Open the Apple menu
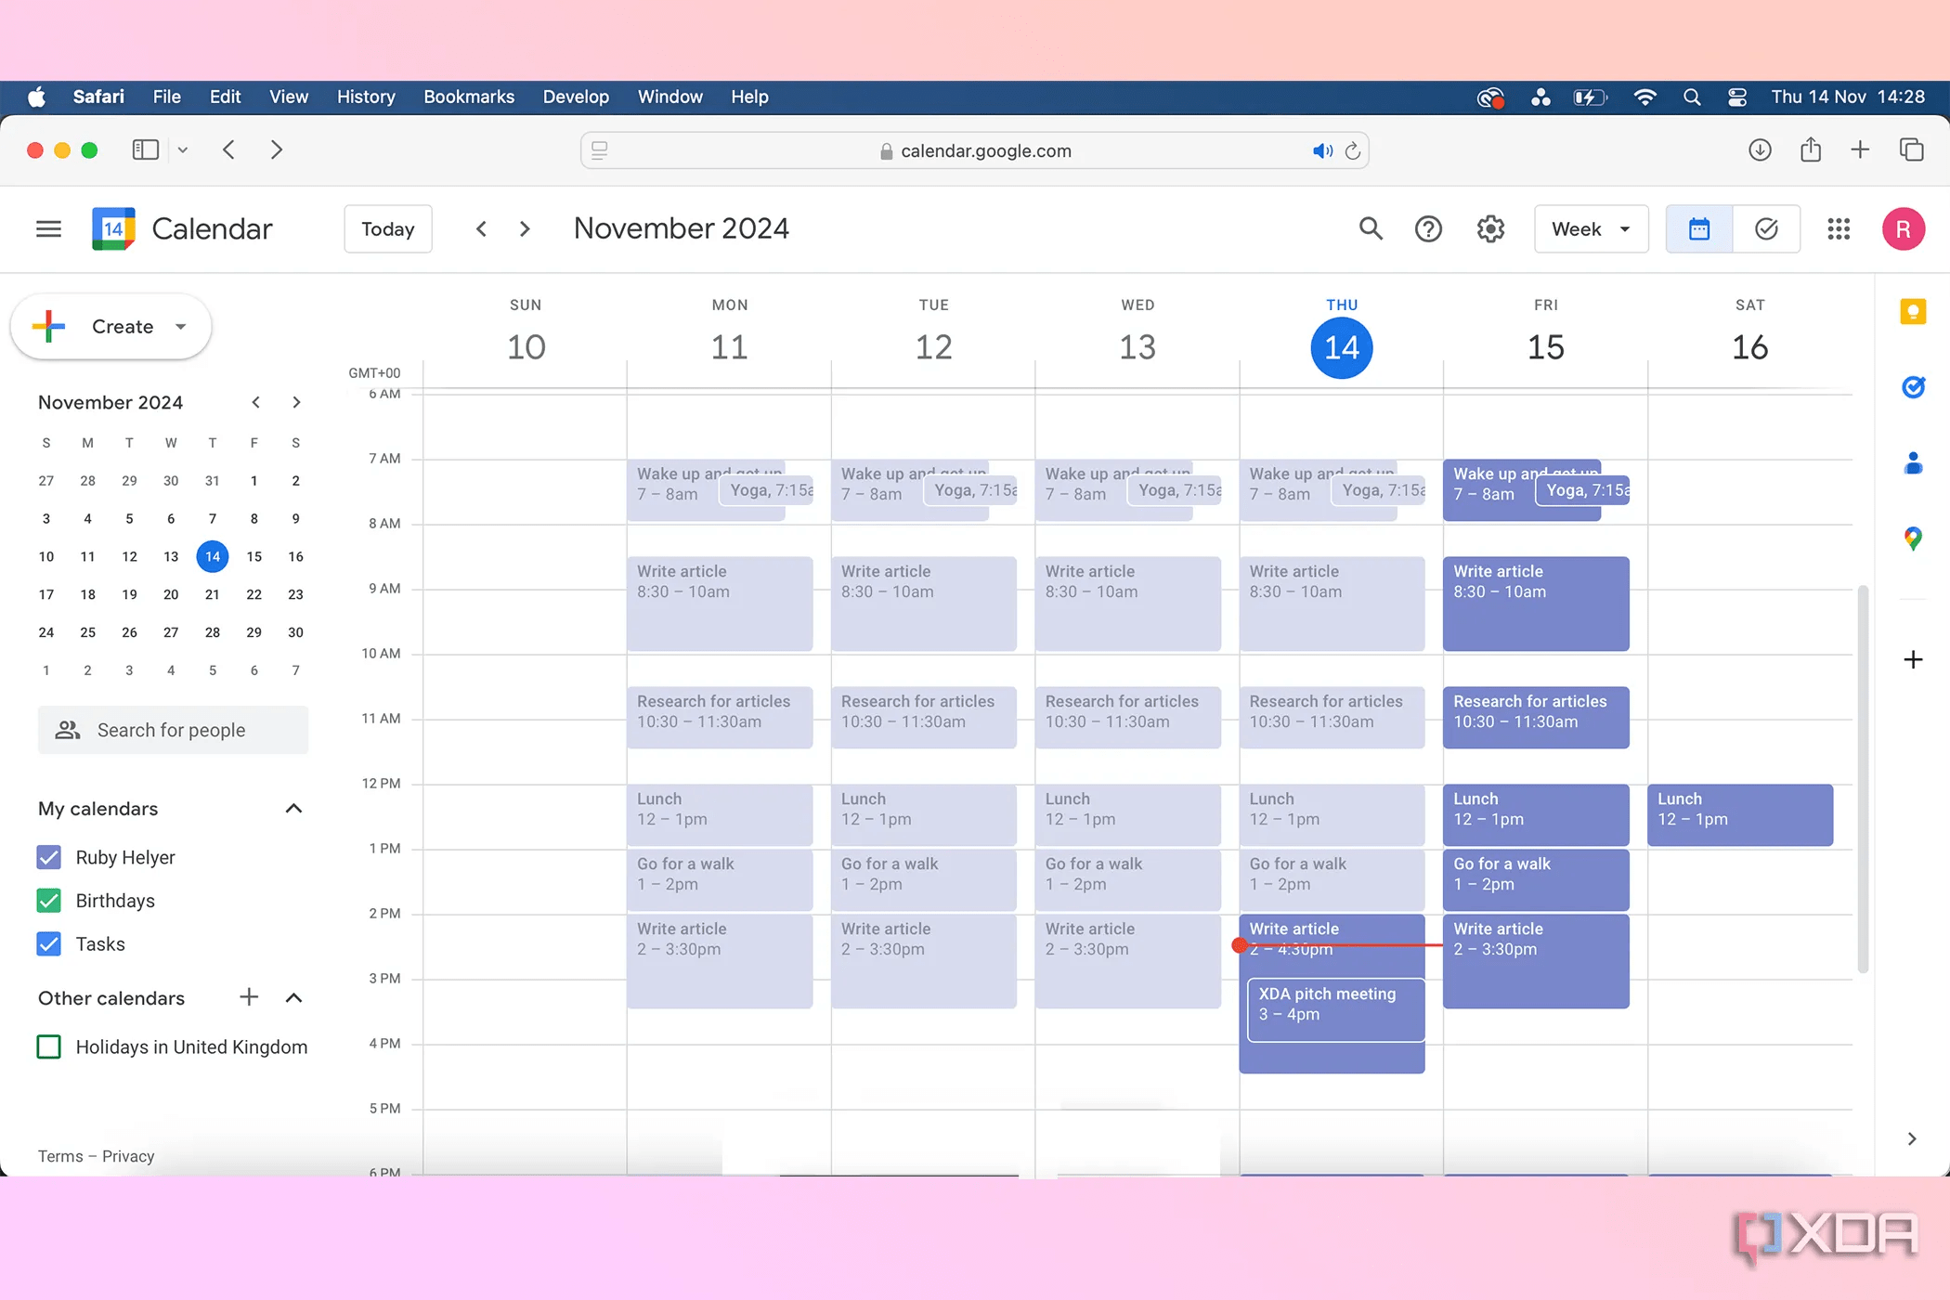Viewport: 1950px width, 1300px height. coord(36,97)
